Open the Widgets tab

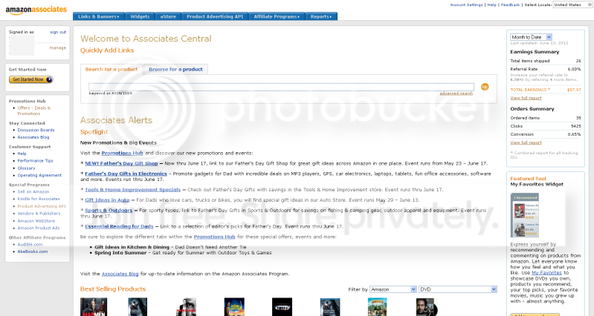coord(141,16)
